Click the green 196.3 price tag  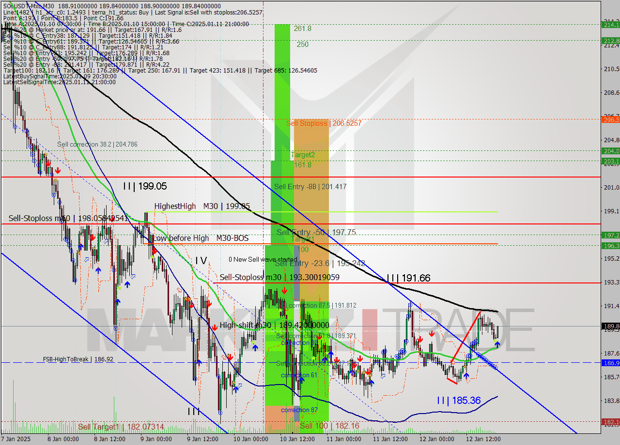[611, 246]
